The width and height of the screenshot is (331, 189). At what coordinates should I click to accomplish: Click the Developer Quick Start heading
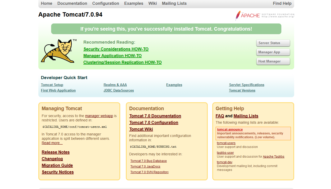tap(64, 78)
